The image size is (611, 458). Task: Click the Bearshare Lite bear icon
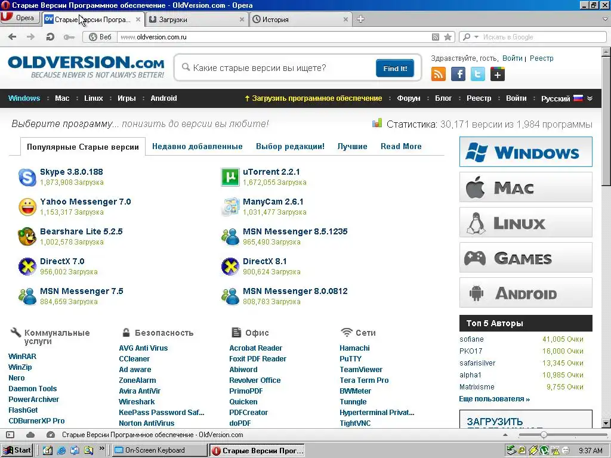[27, 237]
